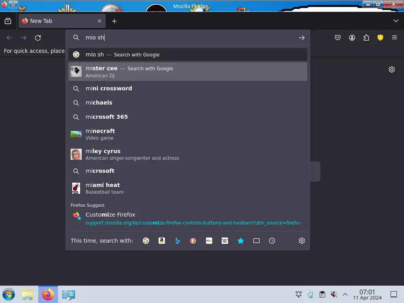Open new tab personalize gear icon
404x303 pixels.
392,69
